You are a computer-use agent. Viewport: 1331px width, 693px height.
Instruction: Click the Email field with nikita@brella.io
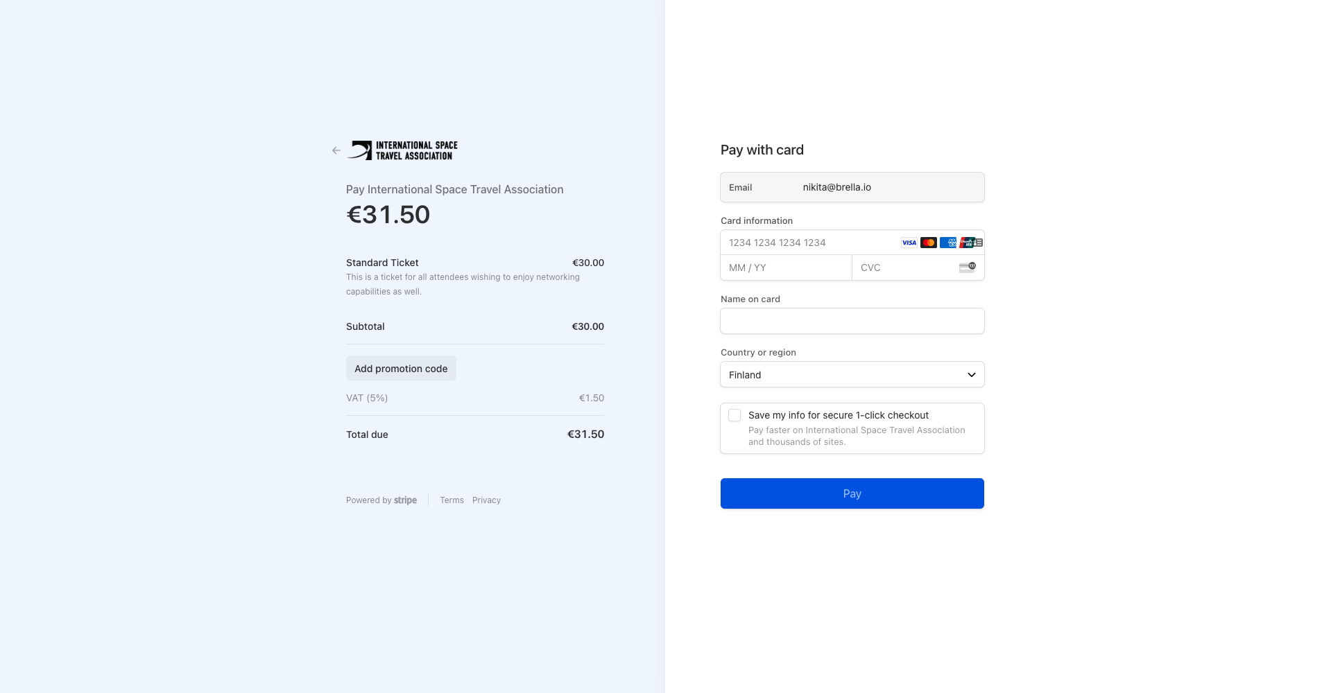coord(852,187)
